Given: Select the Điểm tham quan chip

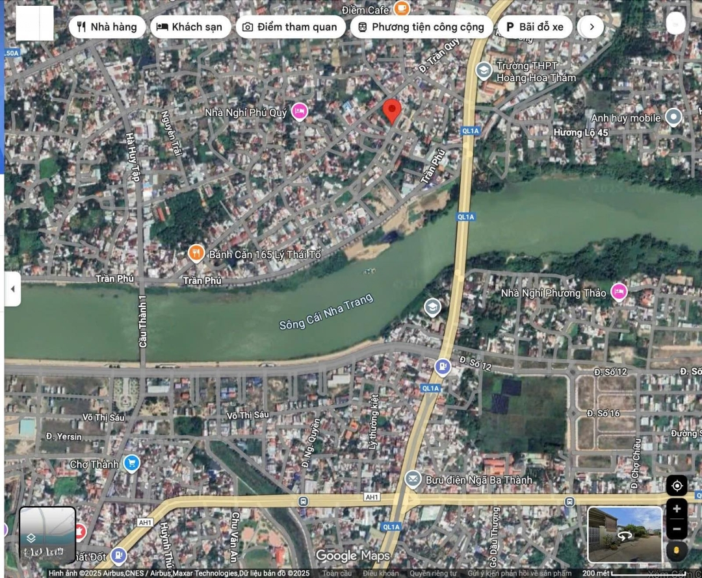Looking at the screenshot, I should pos(290,27).
